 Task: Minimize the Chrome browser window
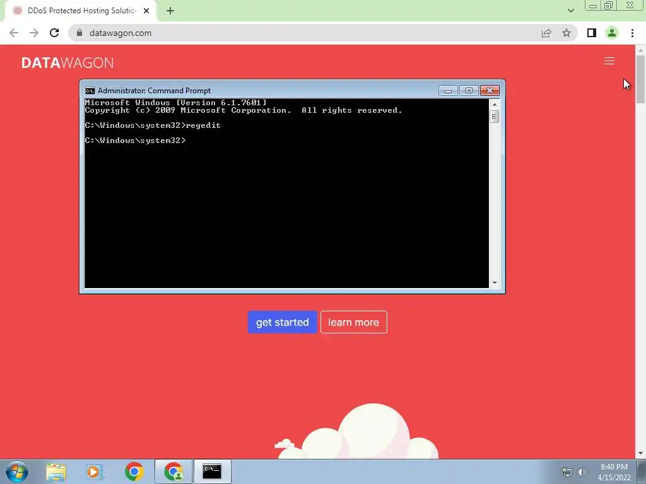(593, 6)
